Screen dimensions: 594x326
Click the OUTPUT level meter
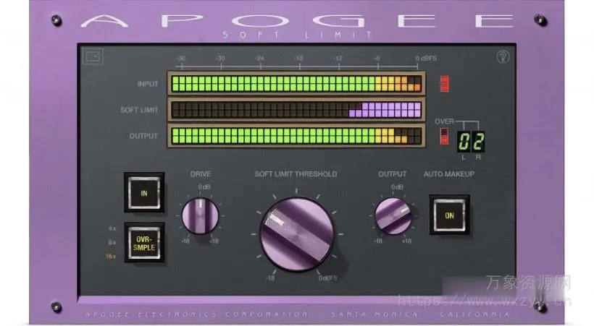pos(296,136)
